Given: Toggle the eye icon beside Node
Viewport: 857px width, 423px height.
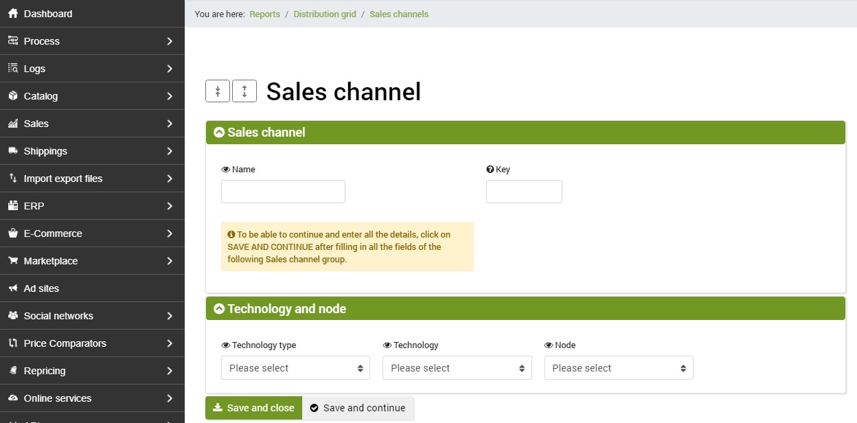Looking at the screenshot, I should [549, 345].
